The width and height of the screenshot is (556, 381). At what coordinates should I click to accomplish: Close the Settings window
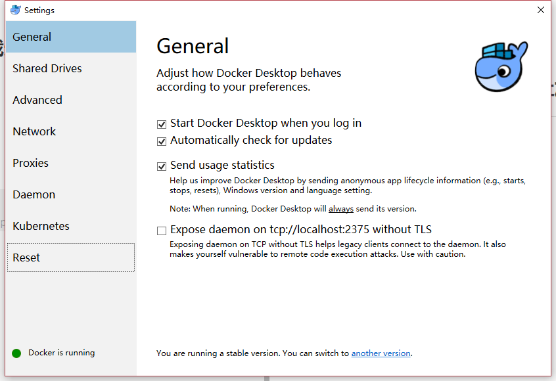tap(541, 10)
